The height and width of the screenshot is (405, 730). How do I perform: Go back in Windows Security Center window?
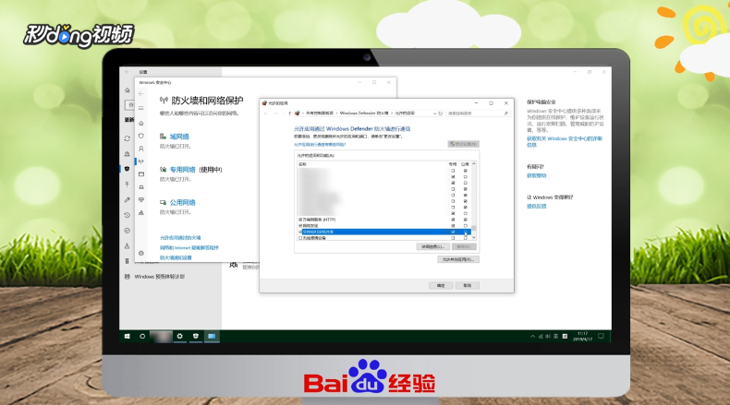(x=141, y=94)
